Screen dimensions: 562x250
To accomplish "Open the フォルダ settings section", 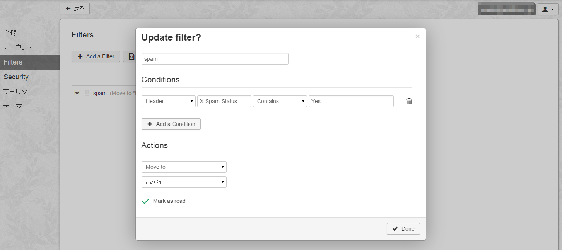I will 15,92.
